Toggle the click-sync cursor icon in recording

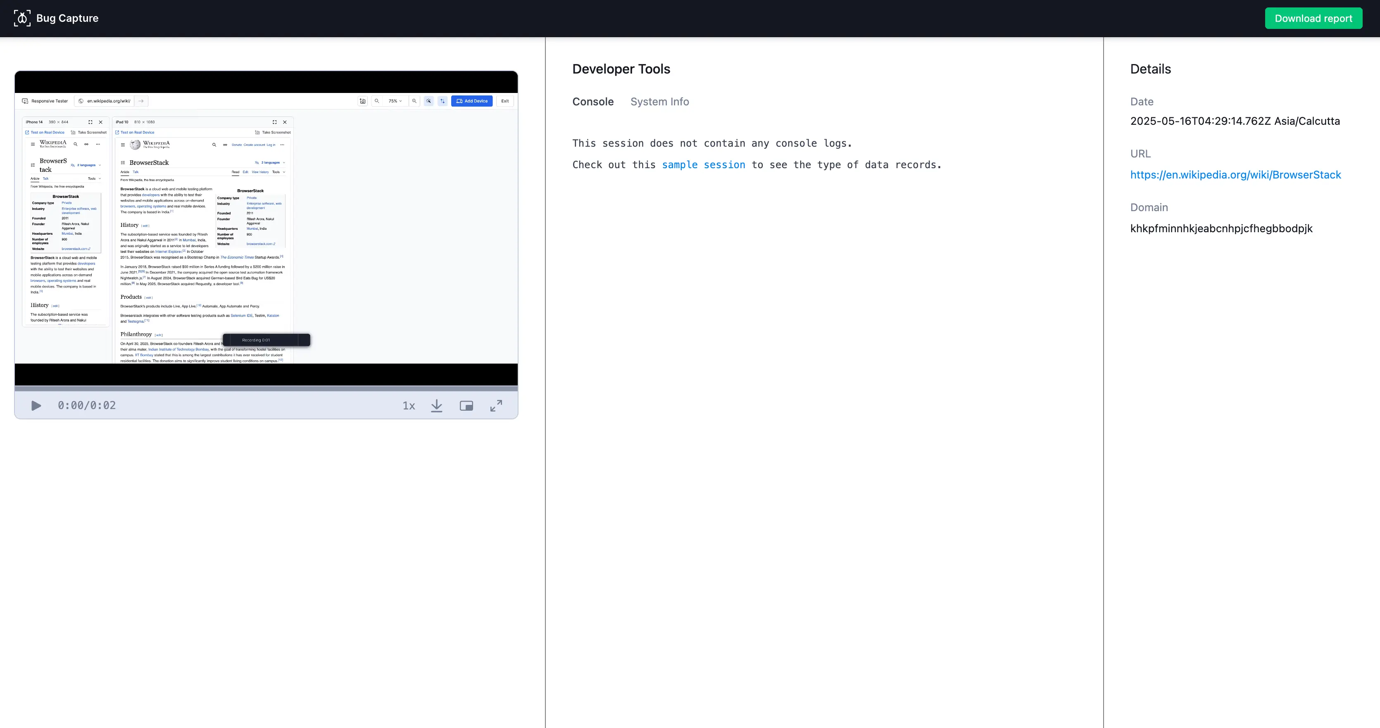click(x=428, y=101)
